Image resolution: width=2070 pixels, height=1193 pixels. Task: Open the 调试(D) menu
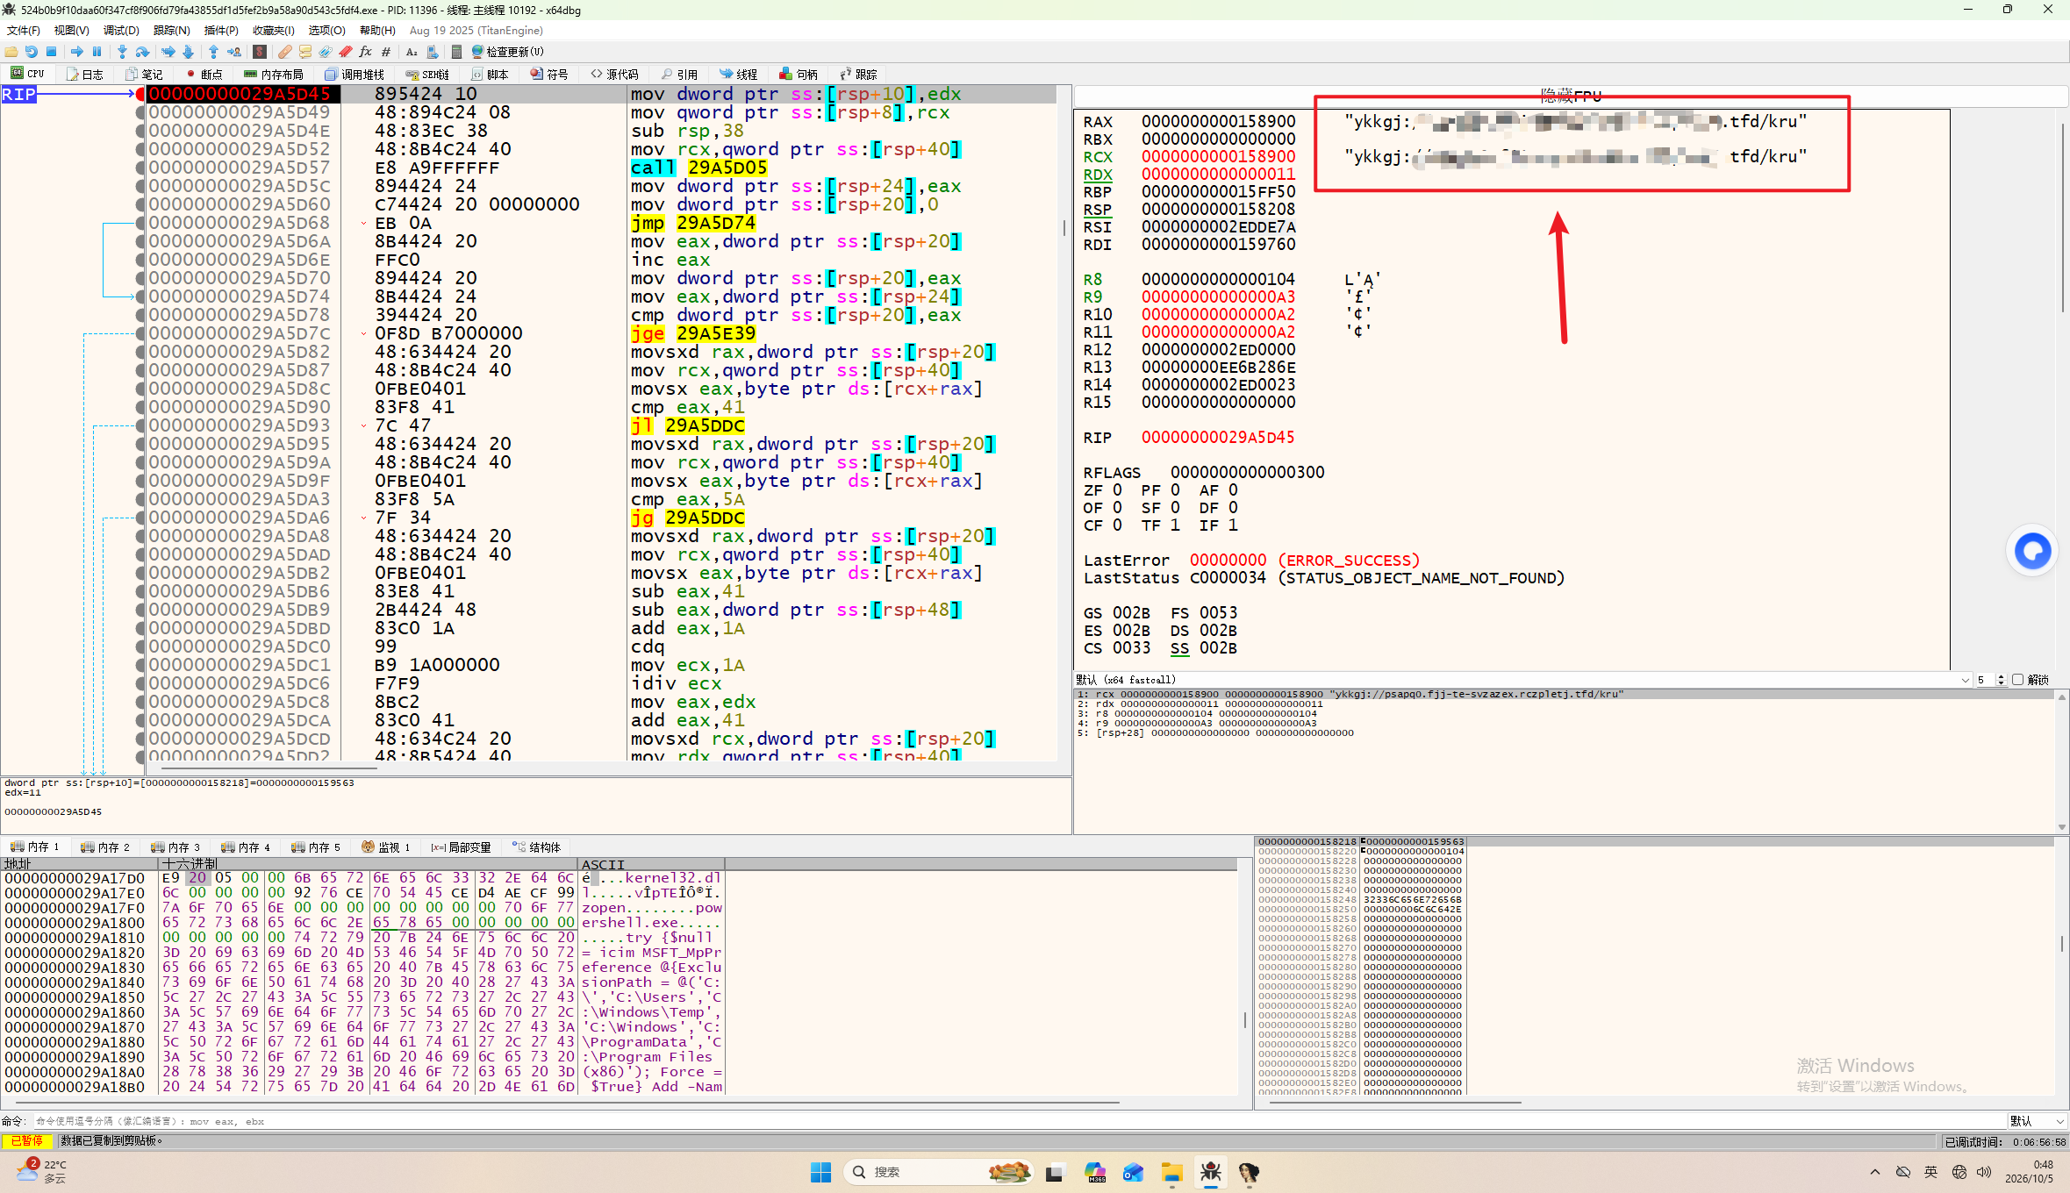121,30
